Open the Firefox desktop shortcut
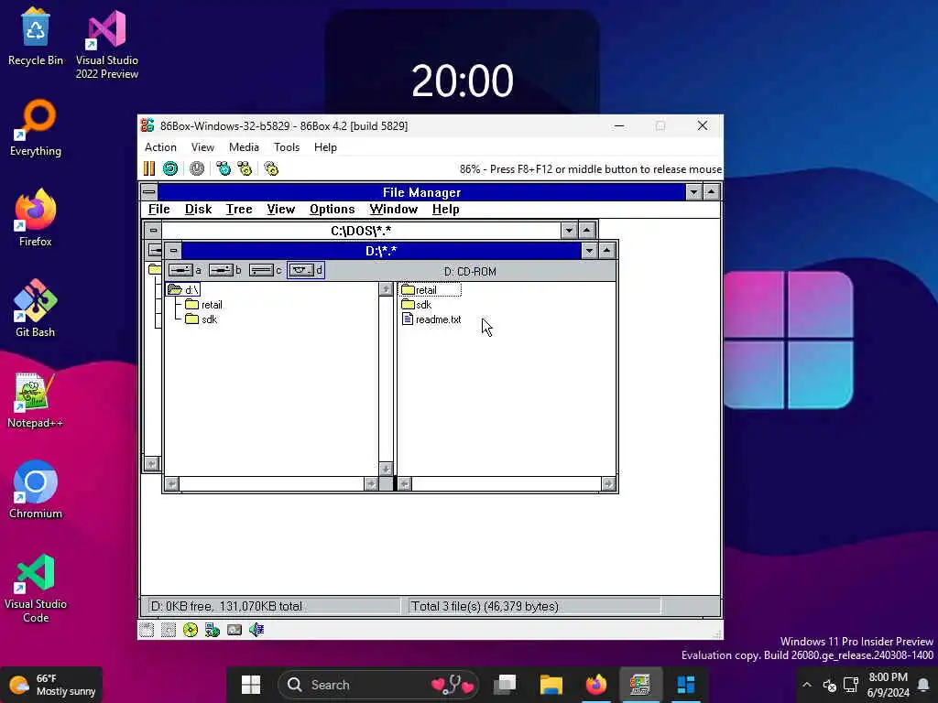 click(x=36, y=218)
